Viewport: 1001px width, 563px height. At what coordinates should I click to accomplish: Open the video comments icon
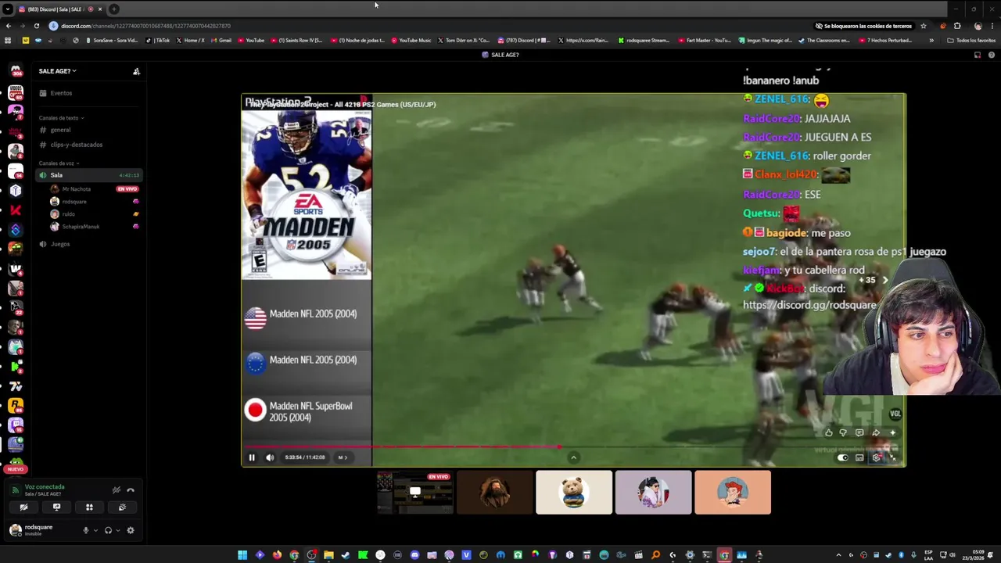click(x=859, y=432)
